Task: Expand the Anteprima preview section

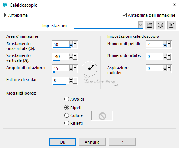Action: coord(5,15)
